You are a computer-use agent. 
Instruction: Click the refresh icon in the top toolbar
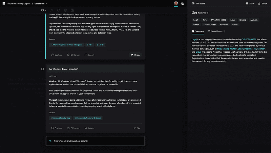58,10
